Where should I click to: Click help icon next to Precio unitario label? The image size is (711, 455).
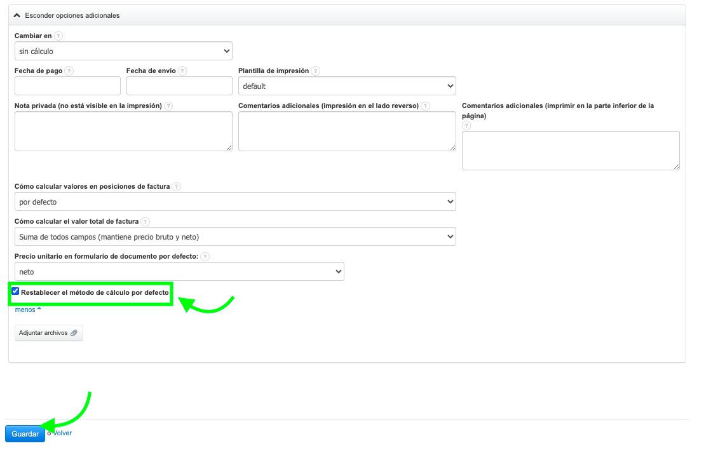205,257
